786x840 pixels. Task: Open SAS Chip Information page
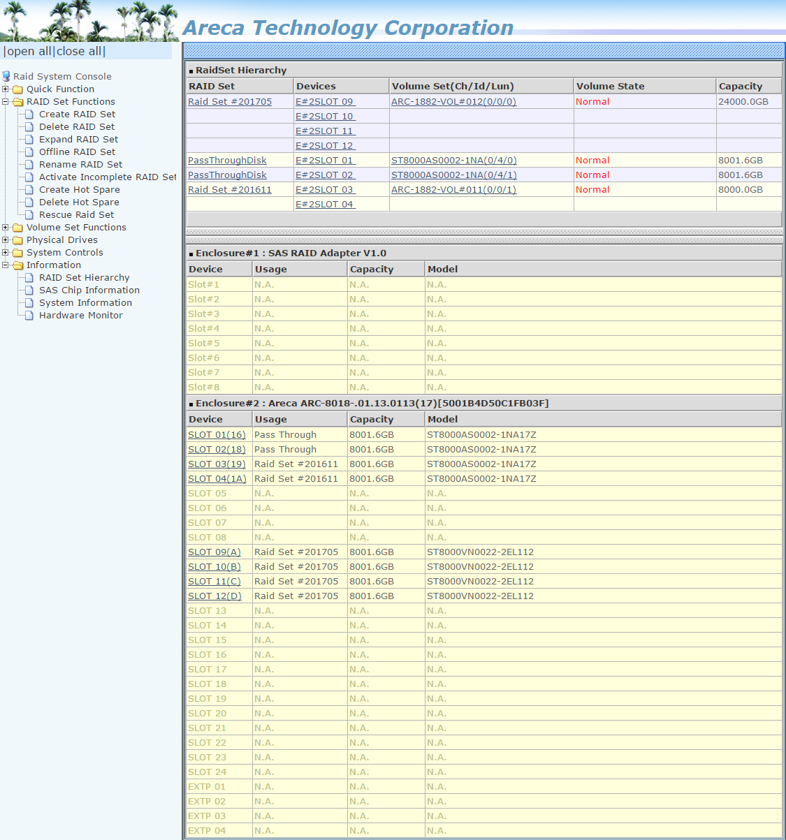89,290
